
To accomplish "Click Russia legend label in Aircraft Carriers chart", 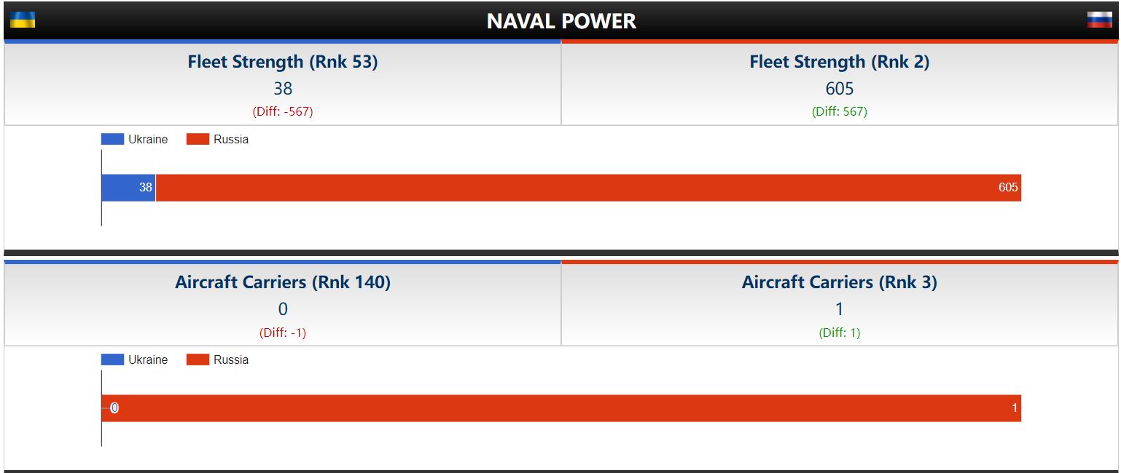I will (231, 360).
